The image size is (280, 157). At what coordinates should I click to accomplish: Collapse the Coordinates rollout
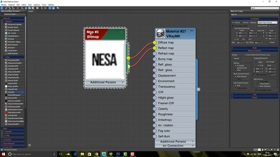(x=255, y=19)
